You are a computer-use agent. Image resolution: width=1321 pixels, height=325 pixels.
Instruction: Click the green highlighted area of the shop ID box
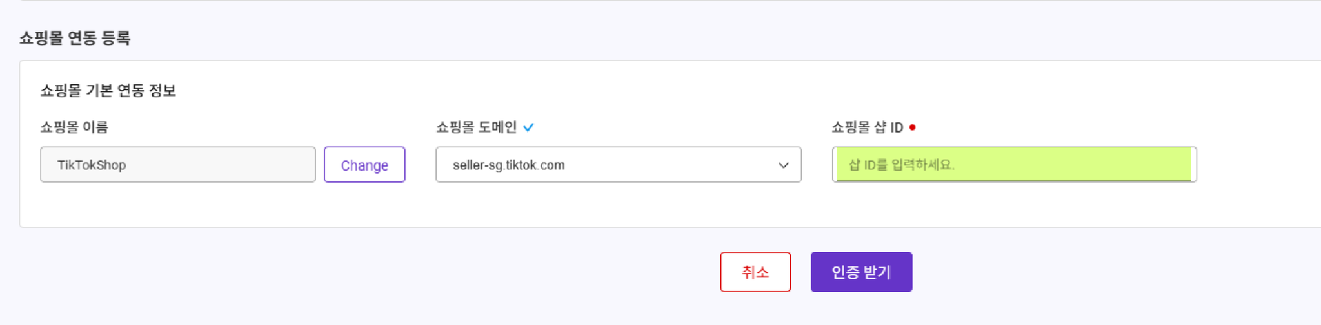click(x=1014, y=164)
